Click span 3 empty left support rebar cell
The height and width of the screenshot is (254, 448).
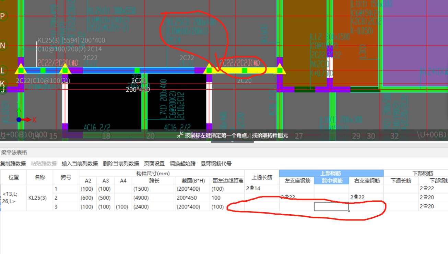297,207
